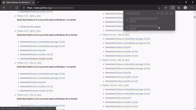This screenshot has width=196, height=110.
Task: Click the page vertical scrollbar thumb
Action: [x=195, y=17]
